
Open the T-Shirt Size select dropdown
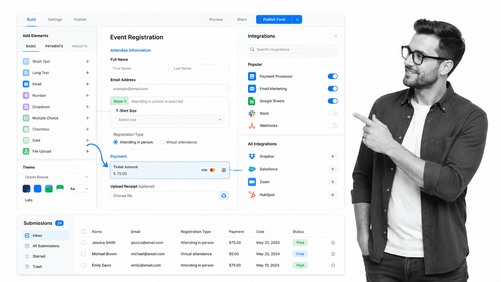170,120
